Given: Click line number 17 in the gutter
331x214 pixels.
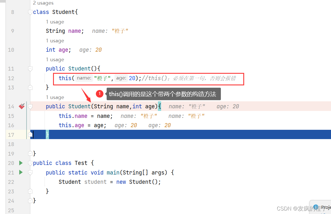Looking at the screenshot, I should point(11,135).
